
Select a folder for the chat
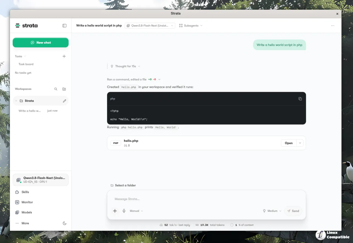coord(123,185)
